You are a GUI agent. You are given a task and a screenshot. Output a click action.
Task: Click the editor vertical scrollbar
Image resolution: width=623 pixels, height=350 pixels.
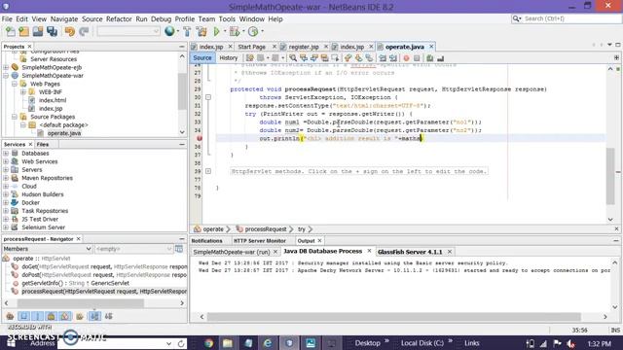point(610,175)
